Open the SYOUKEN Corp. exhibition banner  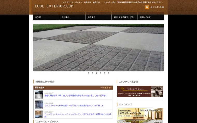140,91
